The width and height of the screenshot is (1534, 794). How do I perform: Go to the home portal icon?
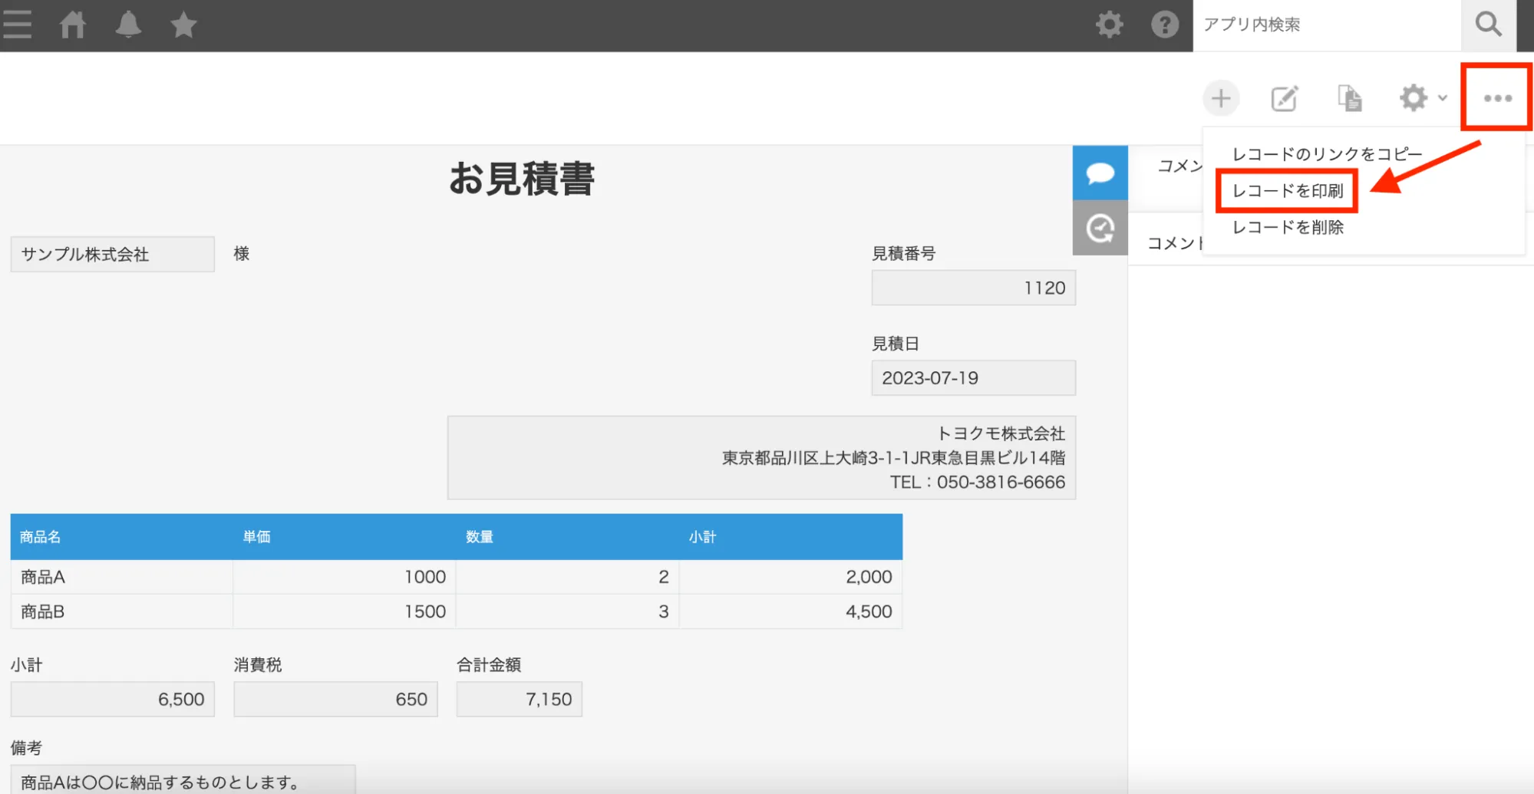(73, 25)
